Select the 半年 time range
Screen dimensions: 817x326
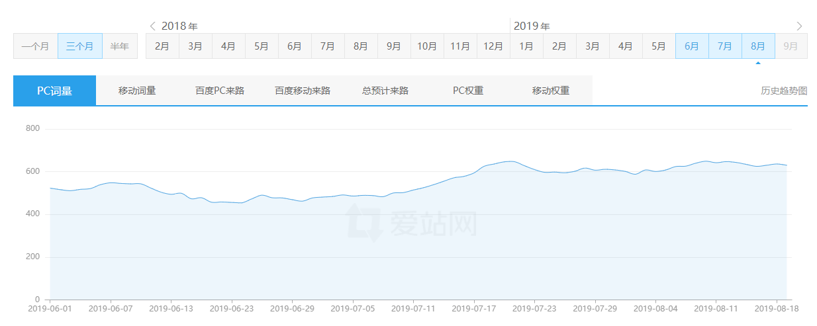pyautogui.click(x=120, y=46)
